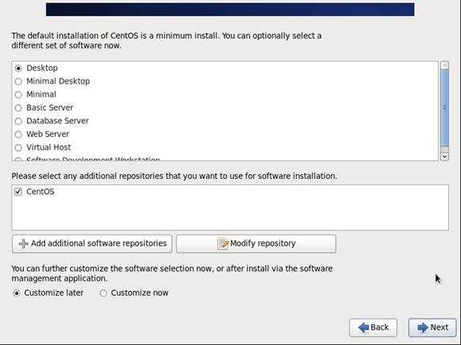Select the Customize later radio button
This screenshot has width=461, height=345.
point(17,293)
